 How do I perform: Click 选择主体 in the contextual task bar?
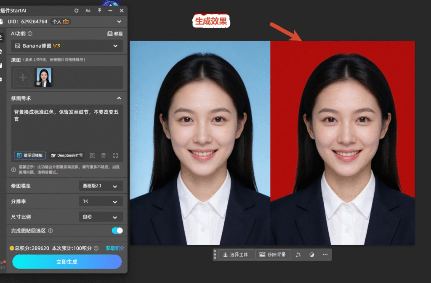[x=236, y=255]
